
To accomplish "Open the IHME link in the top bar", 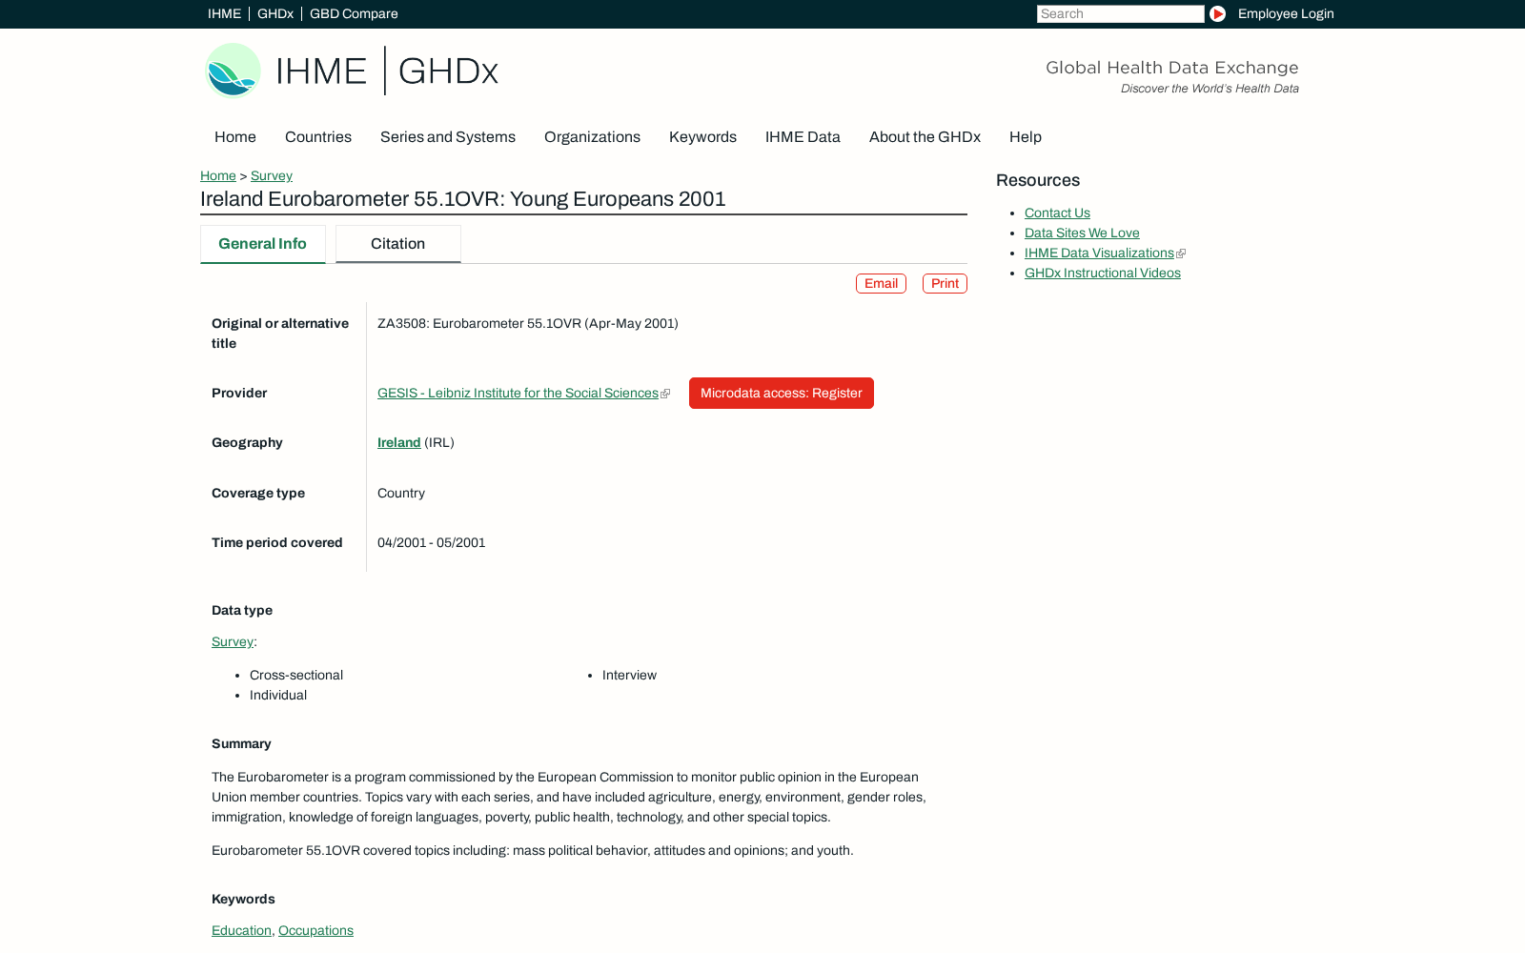I will (x=224, y=13).
